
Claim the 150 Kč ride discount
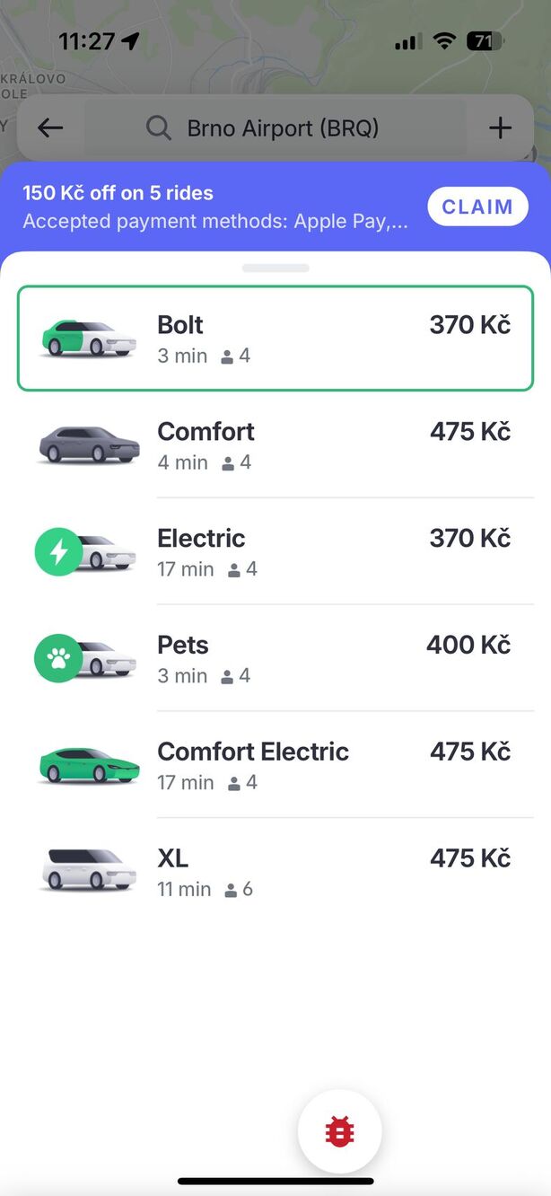point(477,206)
